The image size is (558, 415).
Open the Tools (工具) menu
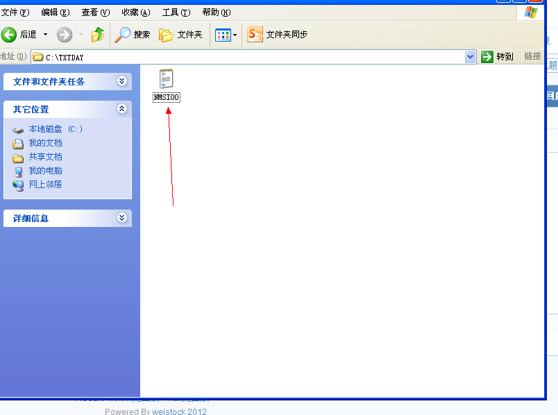coord(176,12)
